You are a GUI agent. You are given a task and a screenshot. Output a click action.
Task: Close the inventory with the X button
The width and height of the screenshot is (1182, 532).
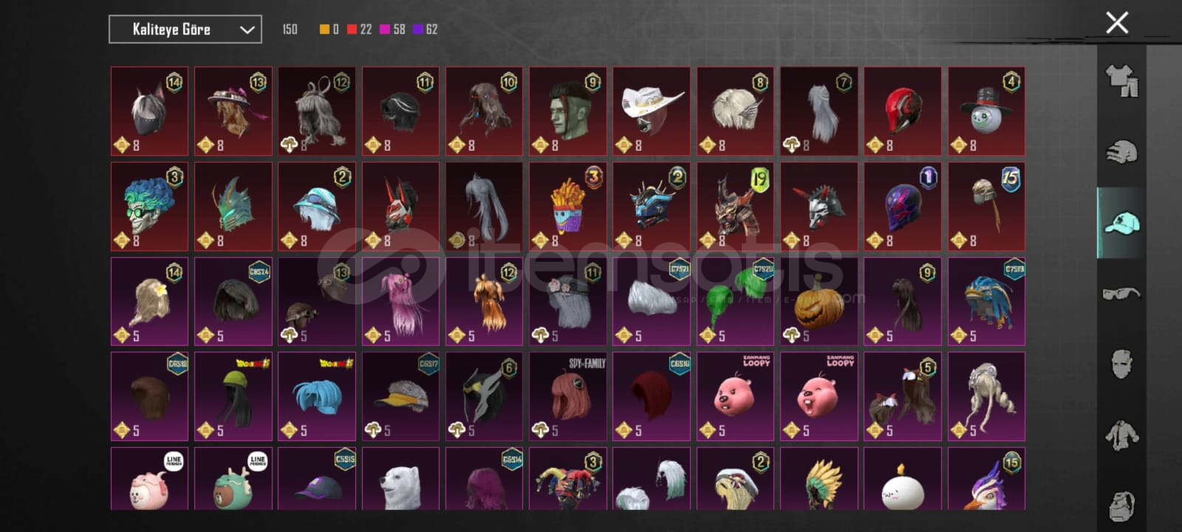tap(1117, 23)
